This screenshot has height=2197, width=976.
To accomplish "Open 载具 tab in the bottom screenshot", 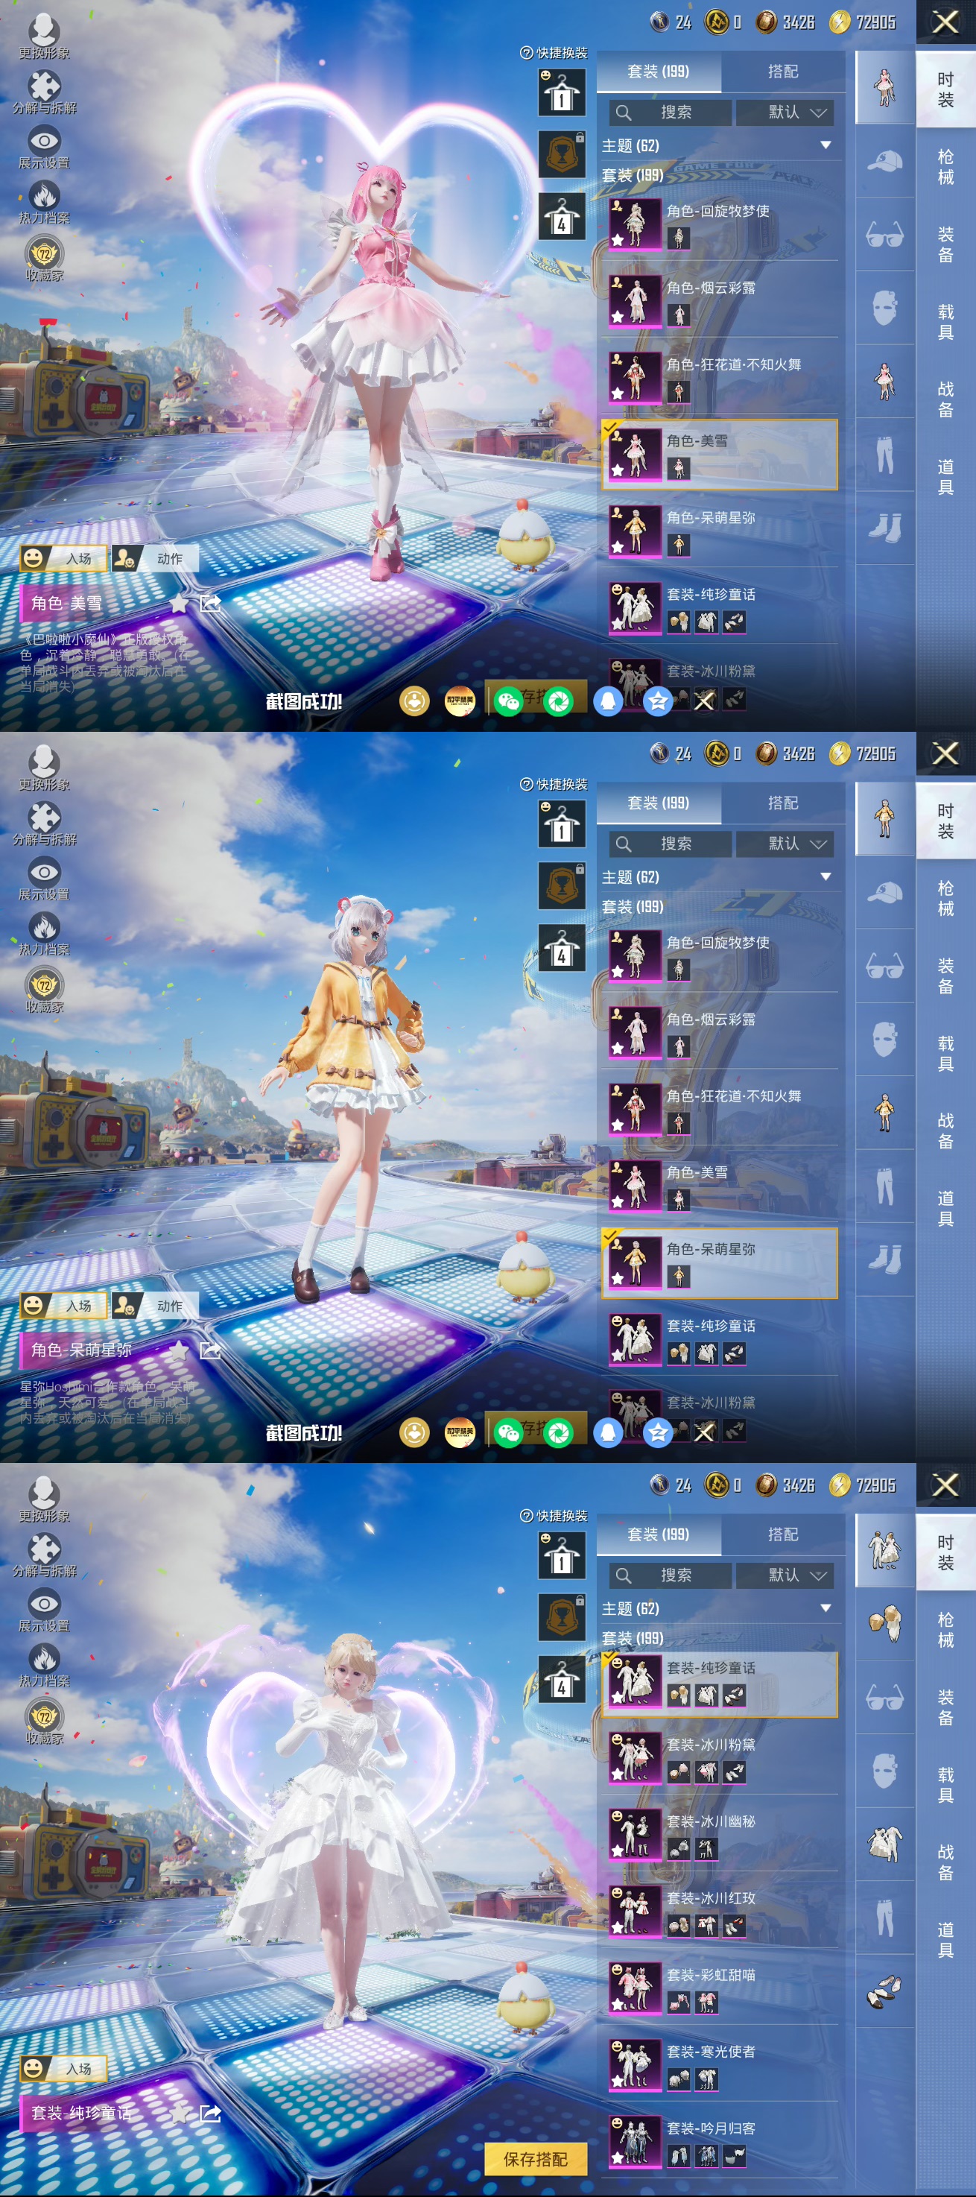I will coord(946,1784).
